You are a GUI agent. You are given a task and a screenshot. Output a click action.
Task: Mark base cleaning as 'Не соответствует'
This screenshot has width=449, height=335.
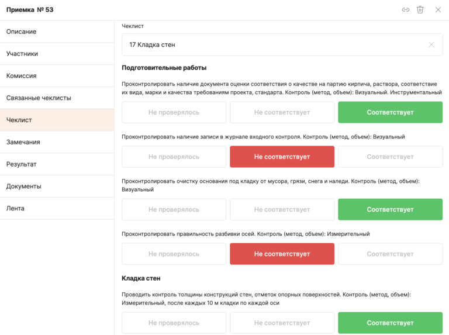point(282,209)
